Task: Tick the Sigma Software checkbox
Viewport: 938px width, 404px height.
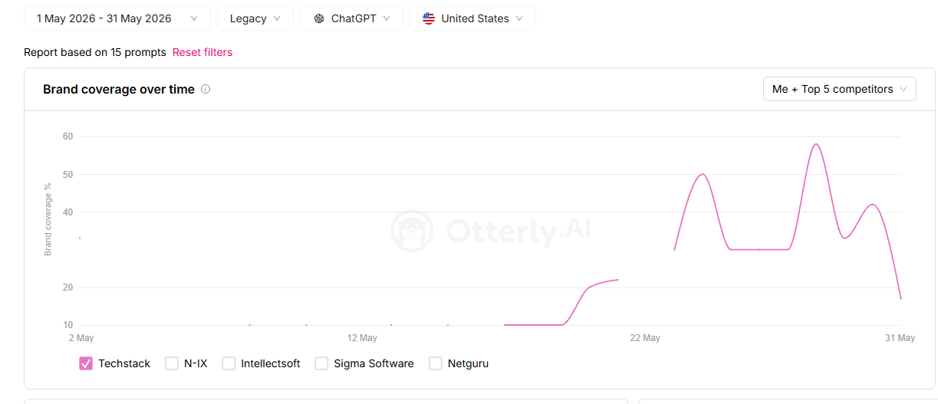Action: (x=321, y=363)
